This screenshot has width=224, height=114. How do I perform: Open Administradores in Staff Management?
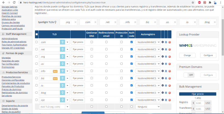pyautogui.click(x=10, y=38)
